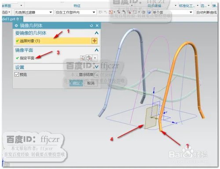
Task: Open plane type dropdown arrow
Action: (95, 58)
